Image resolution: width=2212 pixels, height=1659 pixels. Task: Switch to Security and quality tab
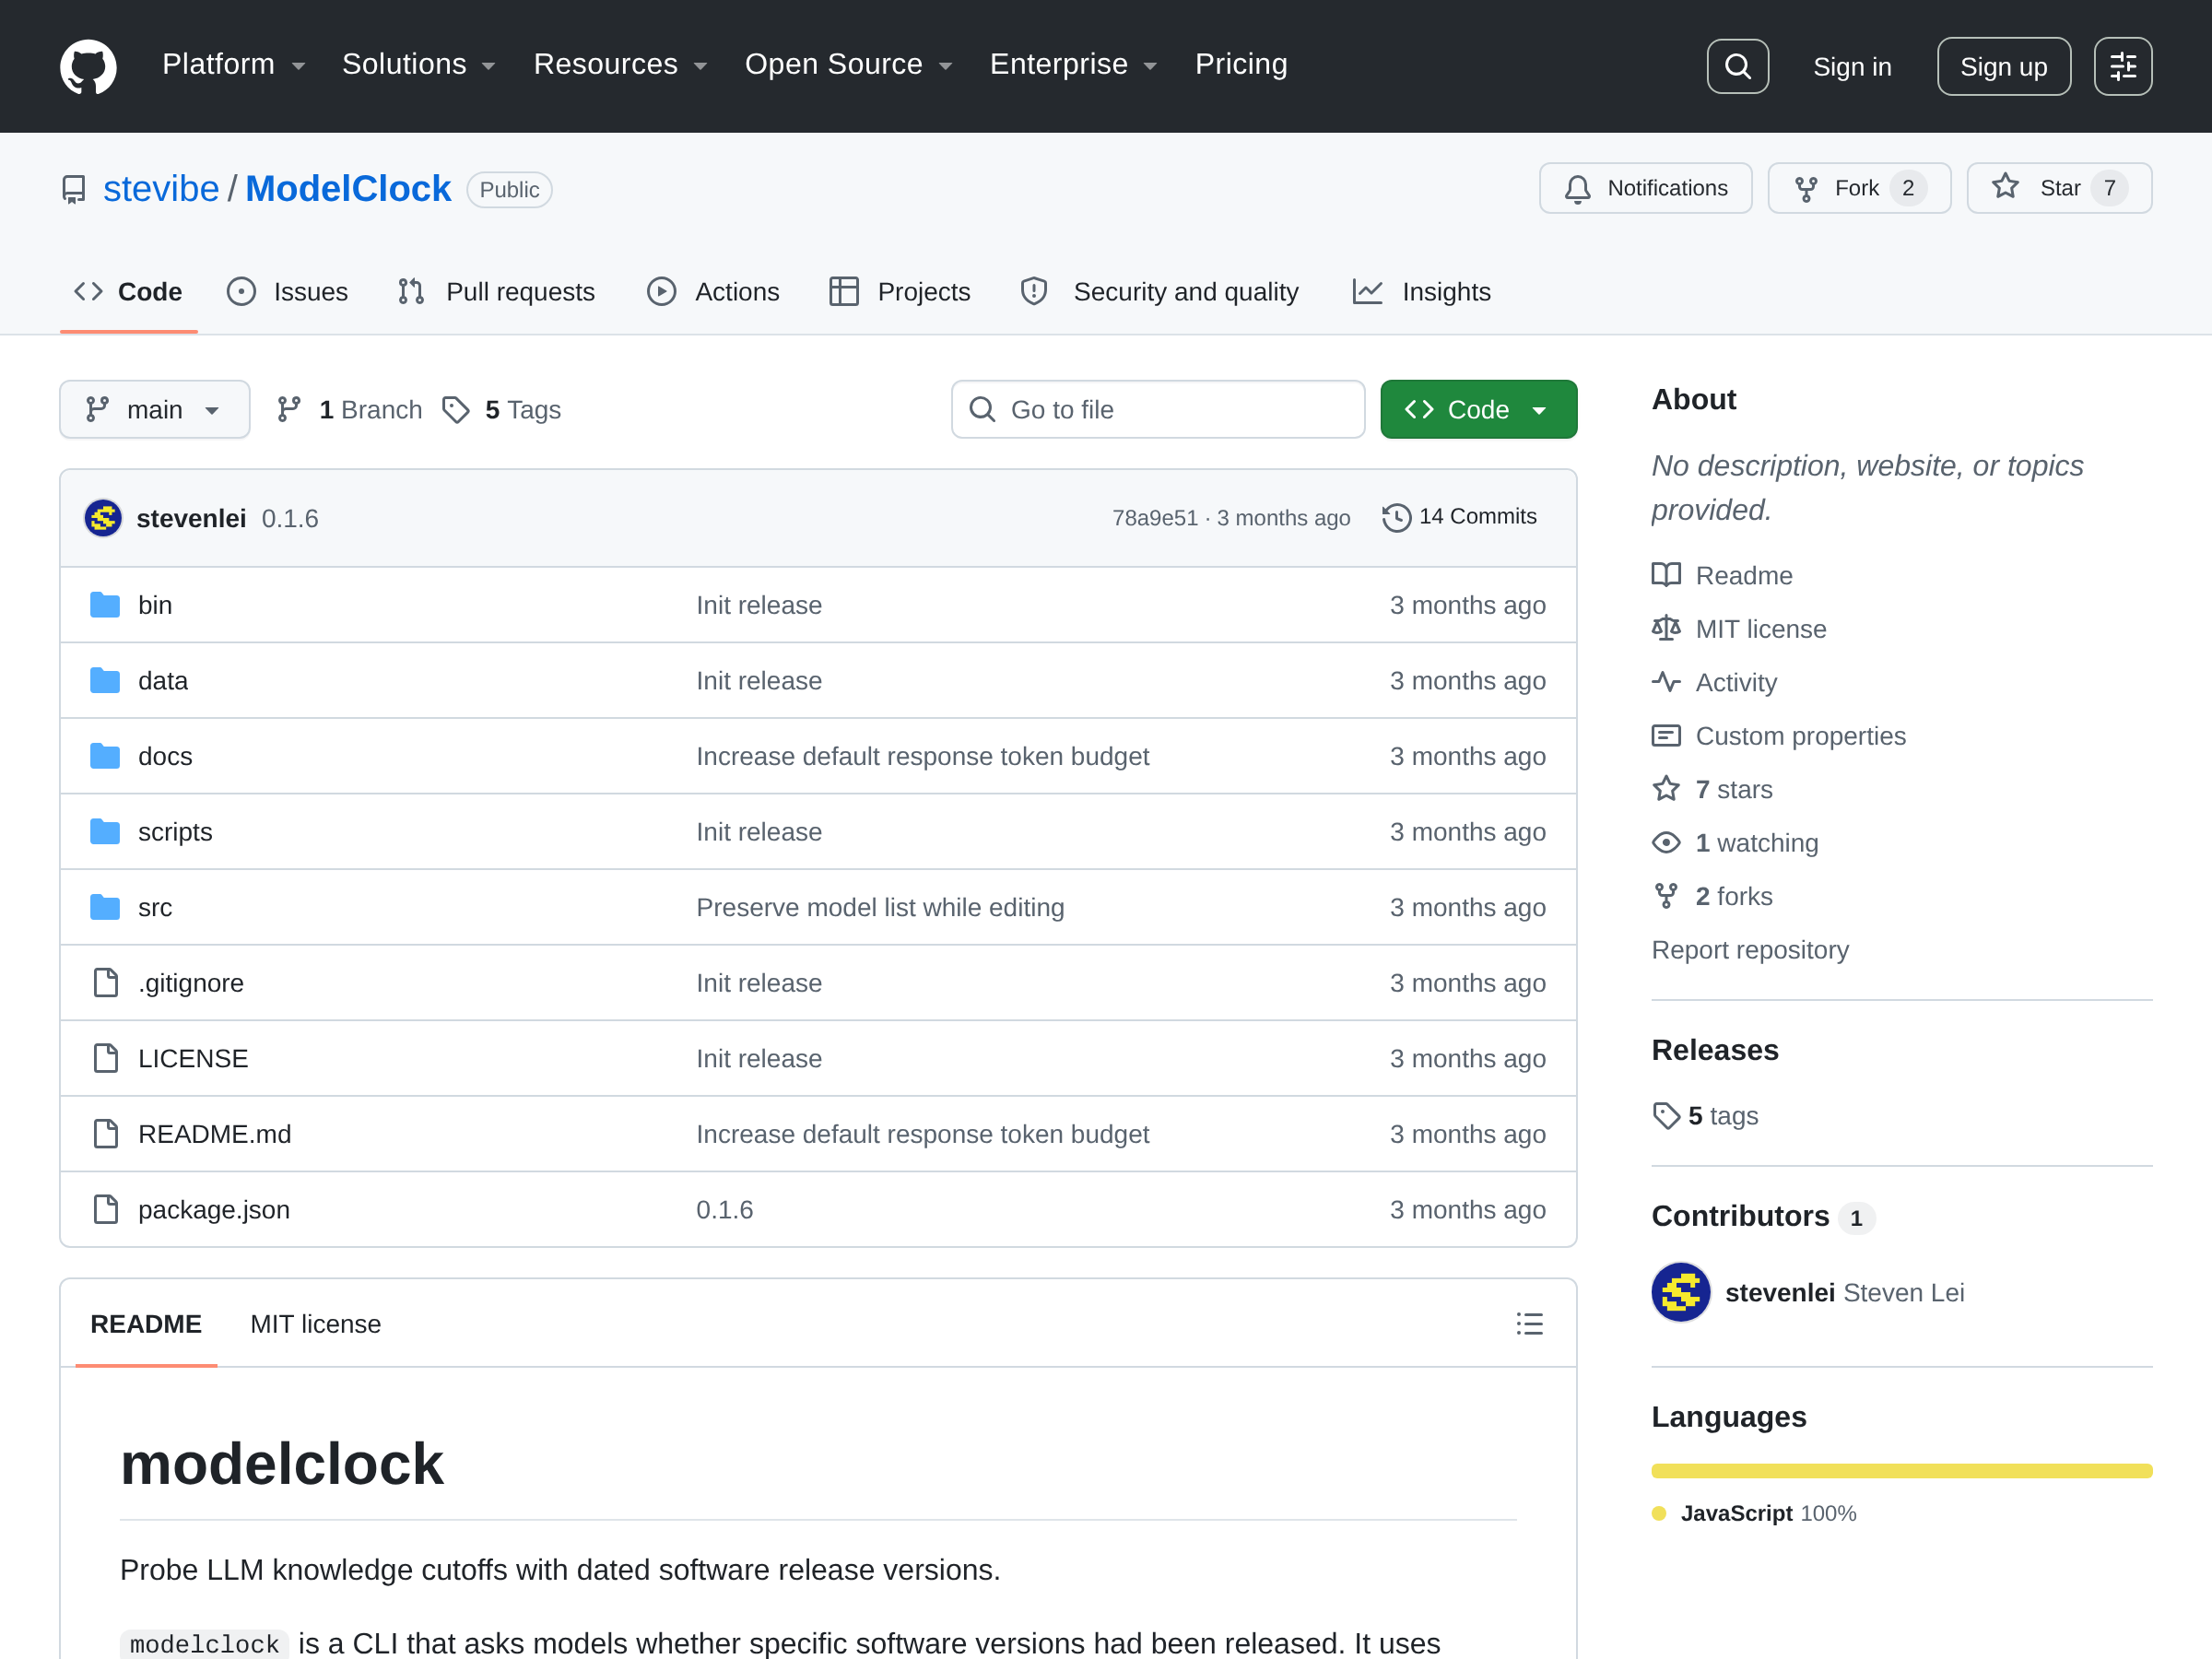tap(1160, 292)
